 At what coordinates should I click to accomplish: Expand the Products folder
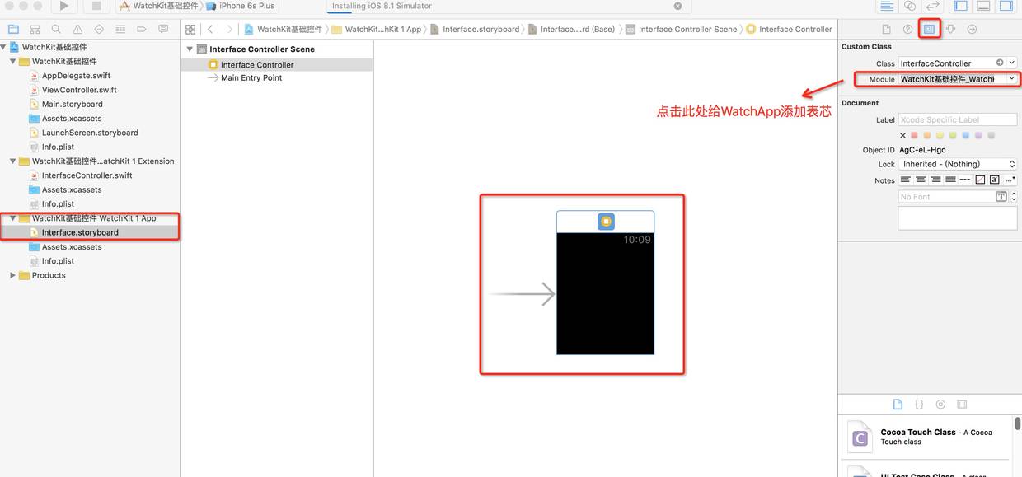12,275
